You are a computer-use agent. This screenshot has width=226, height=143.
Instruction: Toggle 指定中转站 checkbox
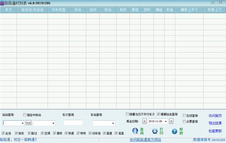(24, 115)
